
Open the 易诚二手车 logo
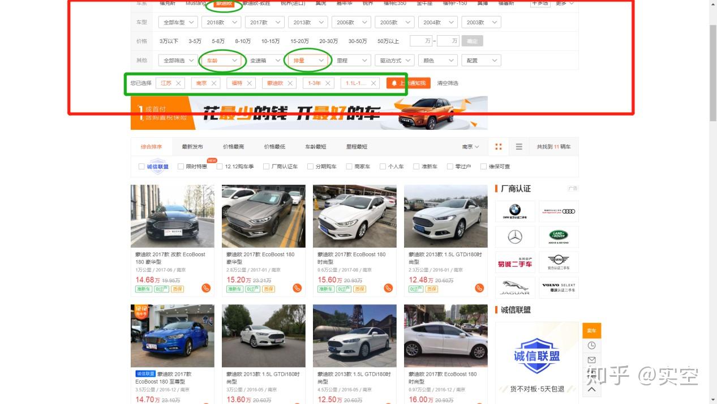tap(515, 263)
